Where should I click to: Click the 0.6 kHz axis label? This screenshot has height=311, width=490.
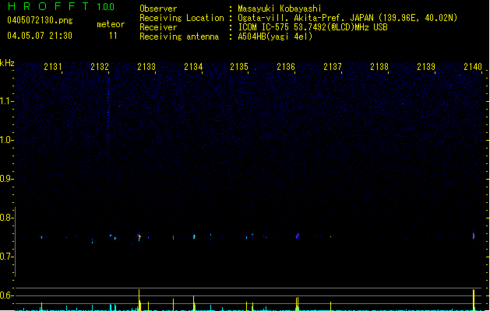click(6, 295)
